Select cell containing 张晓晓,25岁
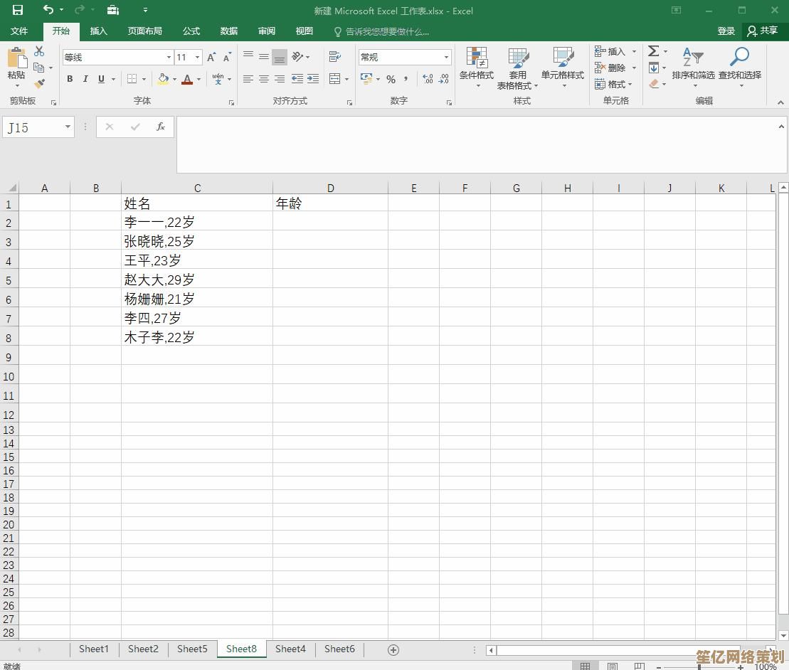 pos(196,242)
